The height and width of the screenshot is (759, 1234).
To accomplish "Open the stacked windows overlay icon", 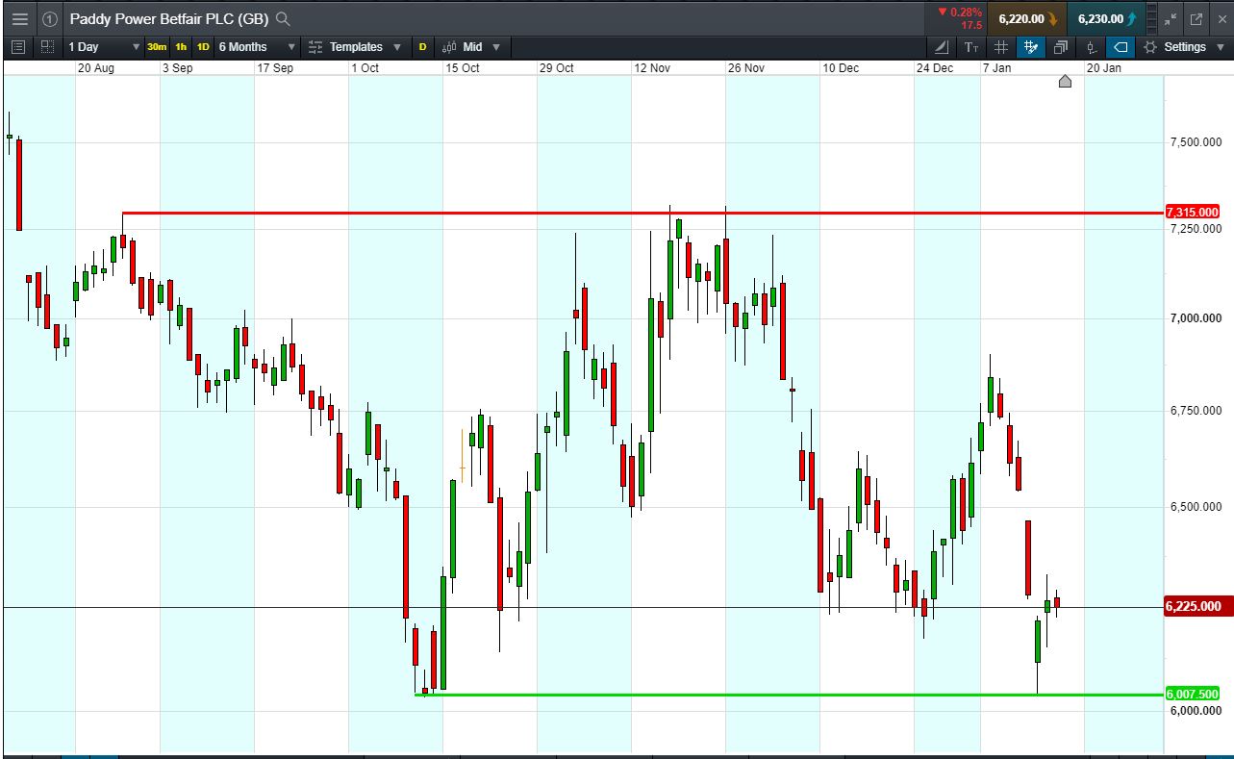I will [x=1061, y=46].
